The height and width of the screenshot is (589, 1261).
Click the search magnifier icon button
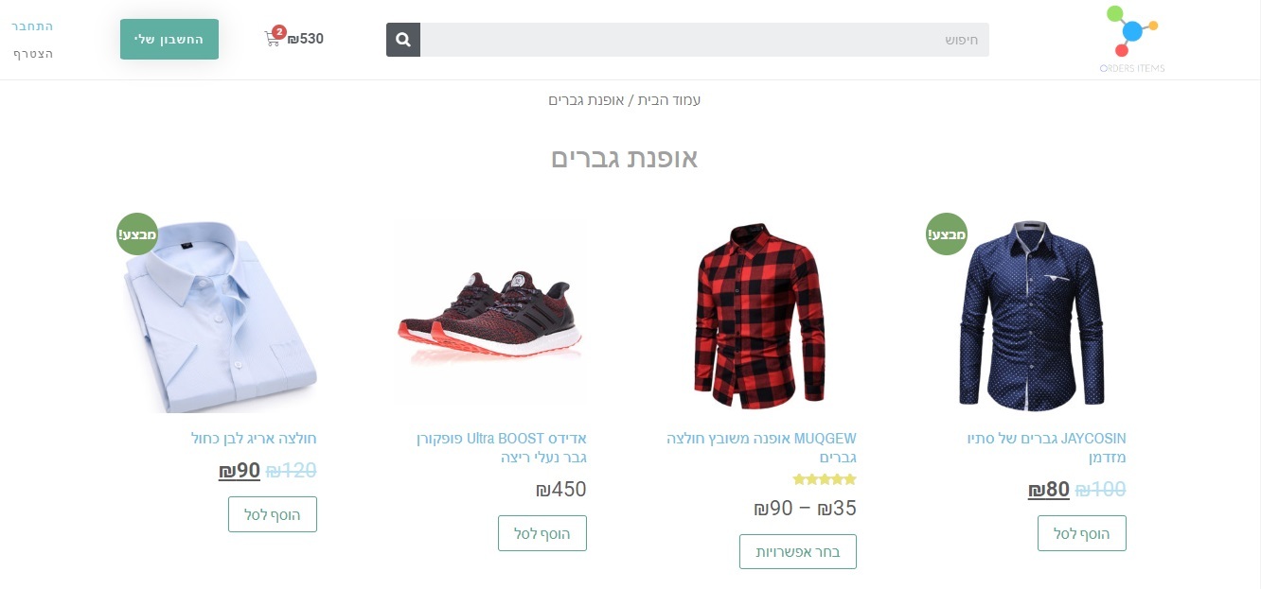pos(403,40)
